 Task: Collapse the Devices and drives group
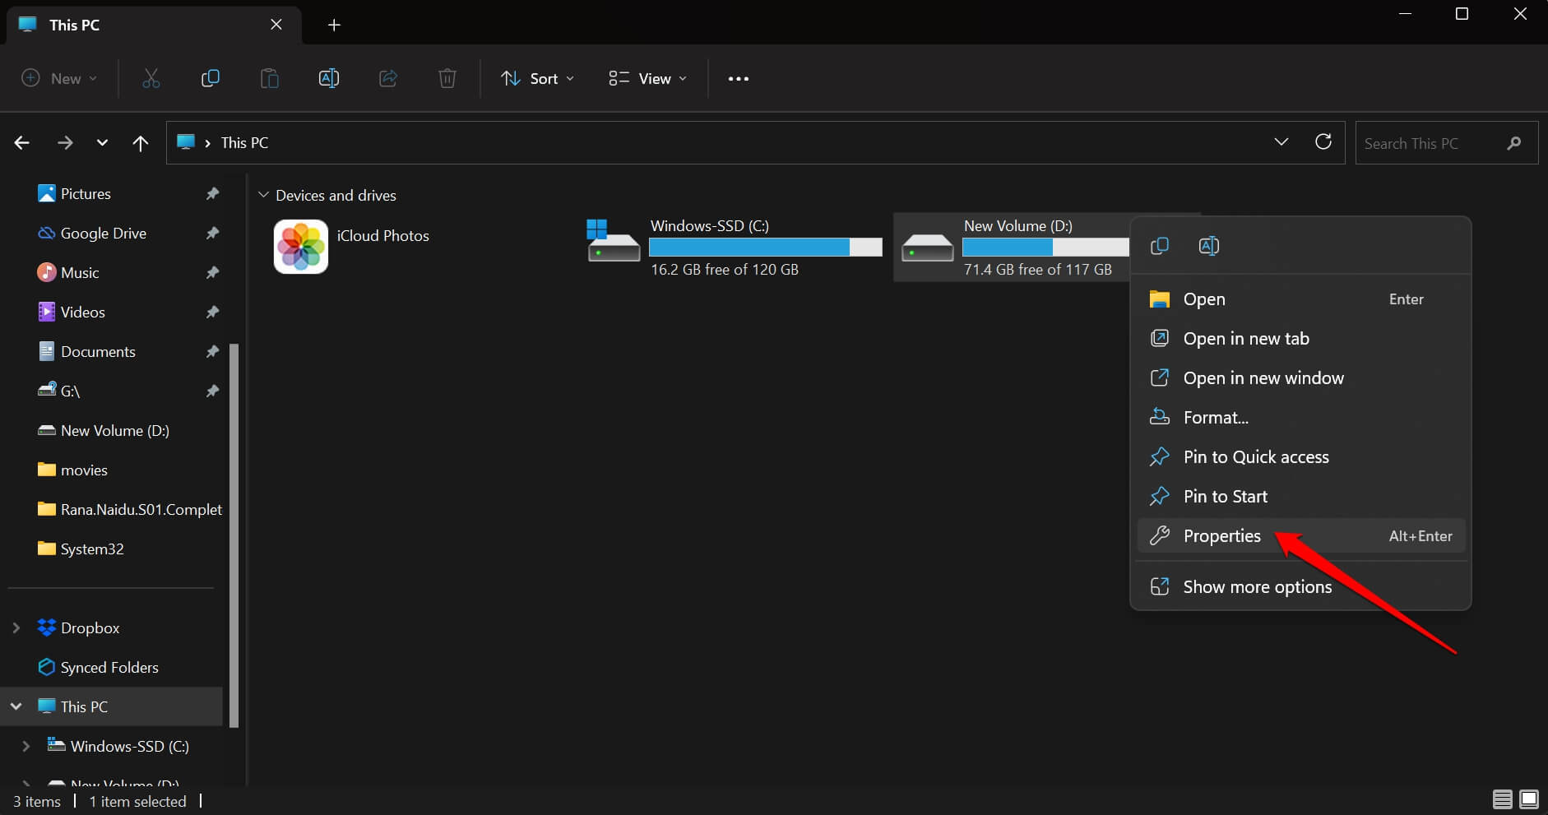pos(263,196)
